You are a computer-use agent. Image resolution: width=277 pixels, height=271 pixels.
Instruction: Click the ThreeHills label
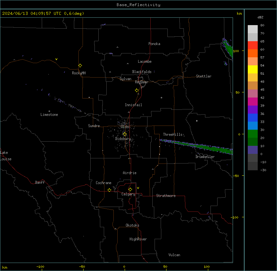(173, 135)
